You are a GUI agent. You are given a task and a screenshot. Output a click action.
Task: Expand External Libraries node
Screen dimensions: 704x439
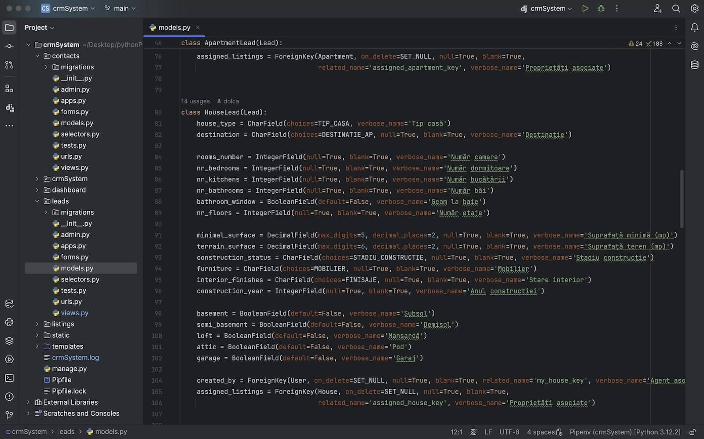click(x=29, y=402)
